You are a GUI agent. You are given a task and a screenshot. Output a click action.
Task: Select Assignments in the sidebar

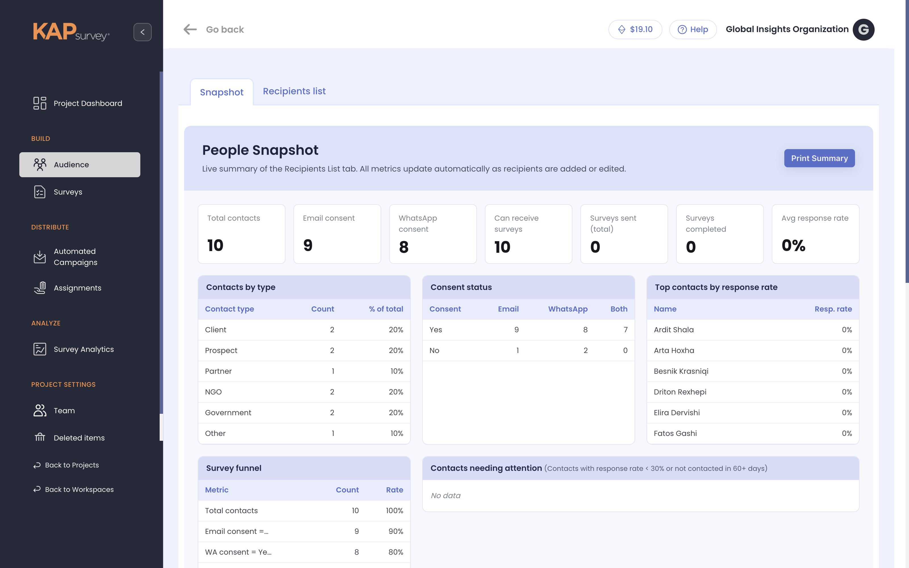(x=80, y=288)
